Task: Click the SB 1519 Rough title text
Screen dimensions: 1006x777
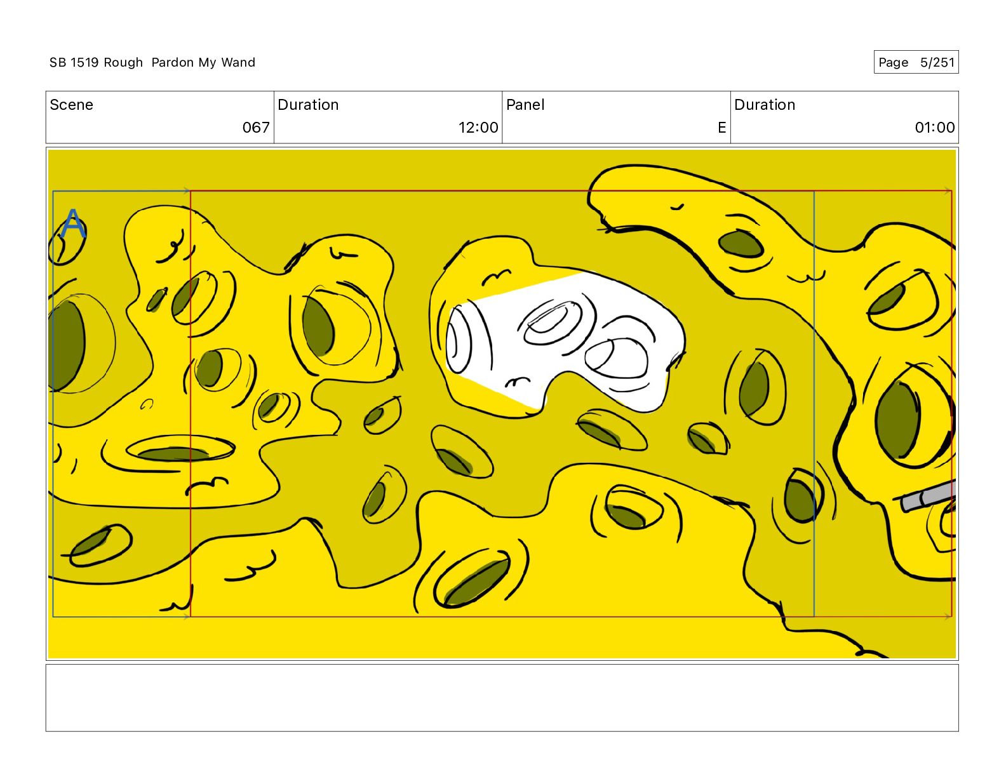Action: (x=97, y=62)
